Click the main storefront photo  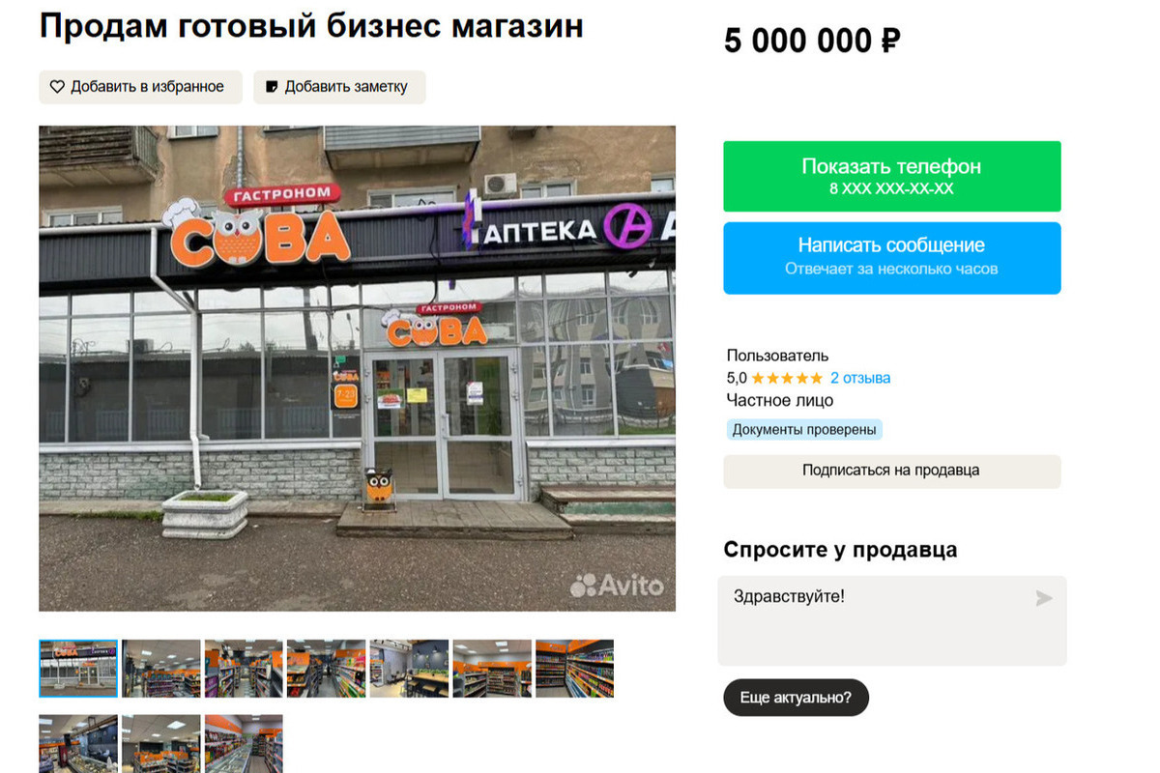[x=358, y=368]
